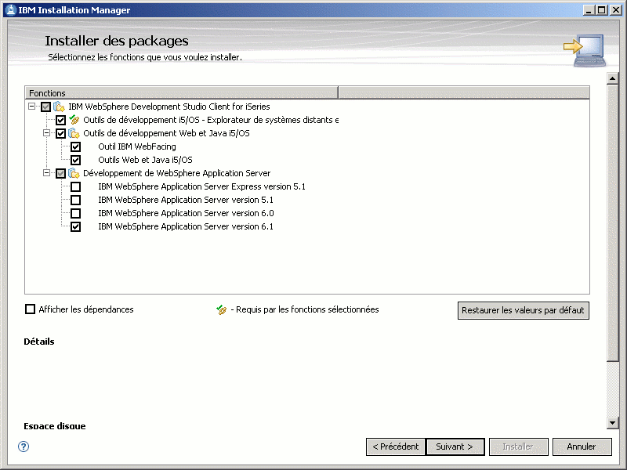Viewport: 627px width, 470px height.
Task: Toggle checkbox for IBM WebSphere Development Studio Client
Action: [45, 107]
